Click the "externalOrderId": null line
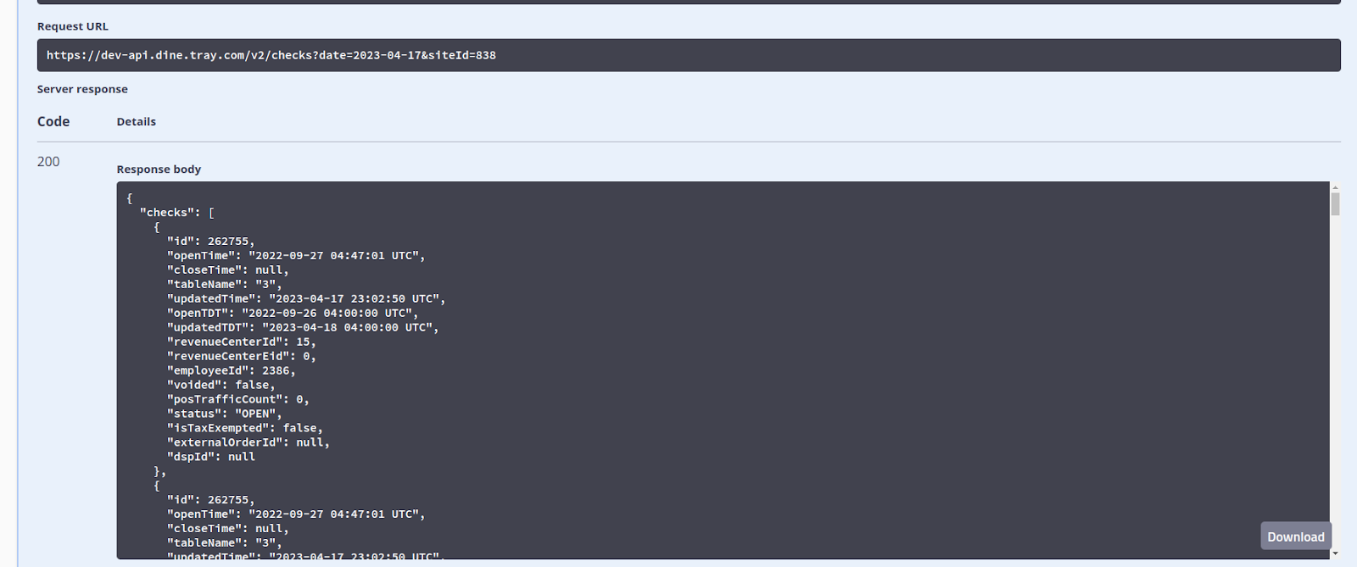The height and width of the screenshot is (567, 1357). pyautogui.click(x=249, y=442)
